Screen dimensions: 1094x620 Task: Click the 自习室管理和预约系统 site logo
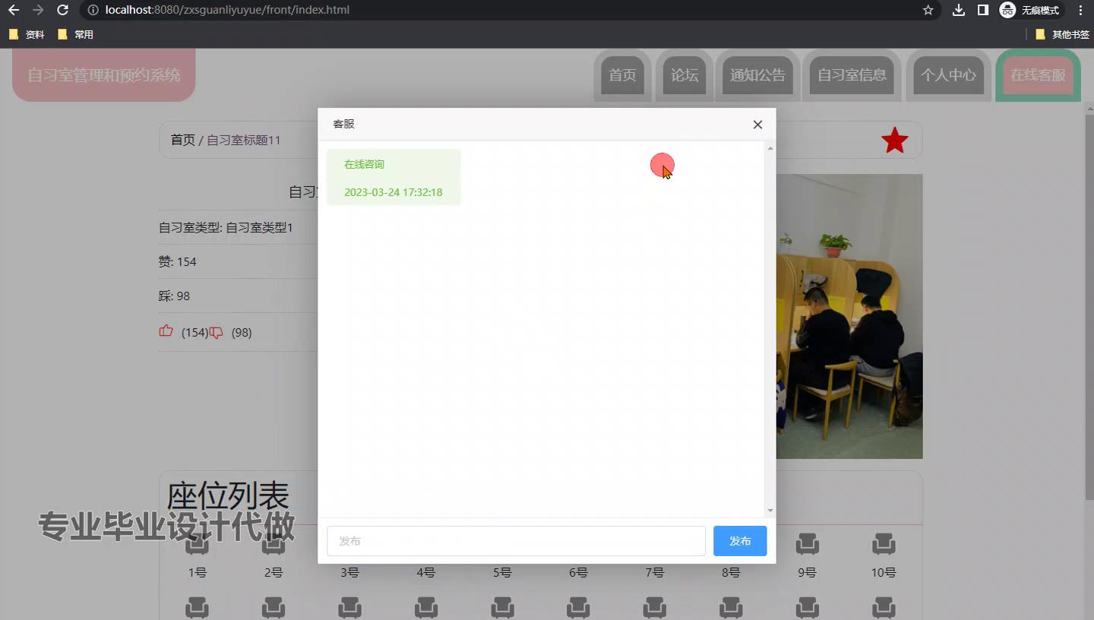104,74
